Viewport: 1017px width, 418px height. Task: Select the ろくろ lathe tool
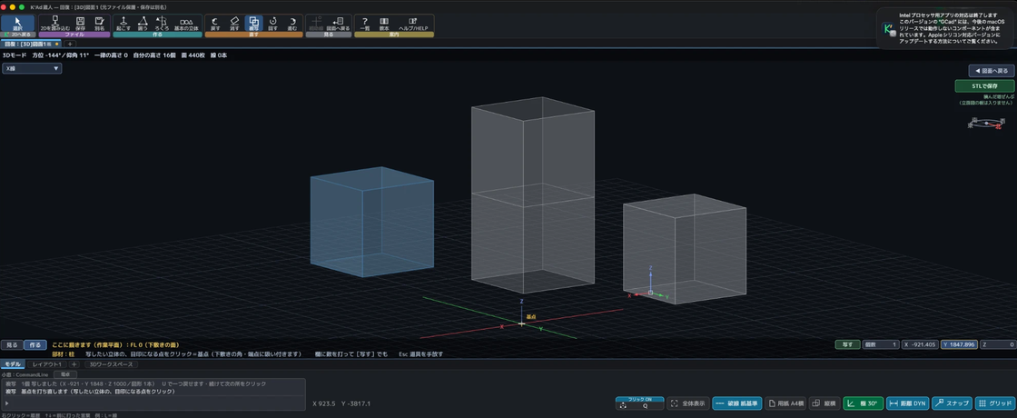[163, 24]
